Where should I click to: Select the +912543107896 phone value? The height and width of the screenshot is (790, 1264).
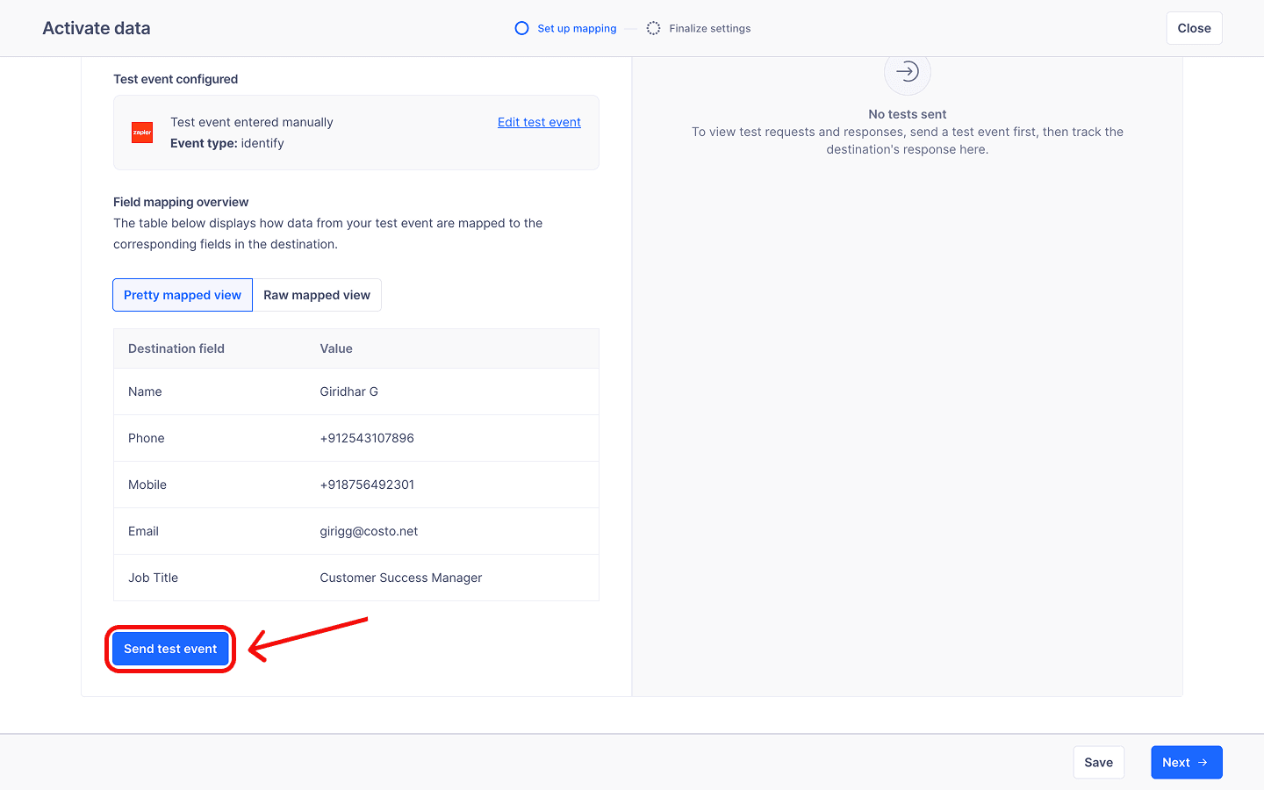click(367, 438)
